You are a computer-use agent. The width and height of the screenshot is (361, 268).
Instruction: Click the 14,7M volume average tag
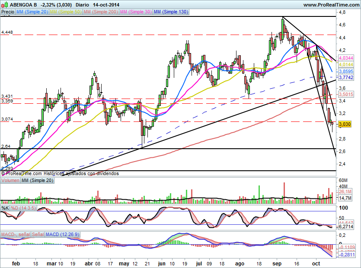pos(345,198)
